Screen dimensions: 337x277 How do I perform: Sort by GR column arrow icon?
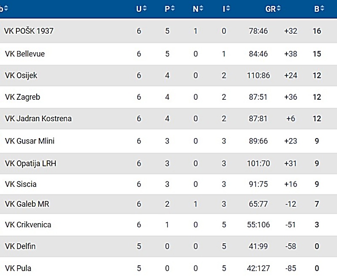[279, 8]
